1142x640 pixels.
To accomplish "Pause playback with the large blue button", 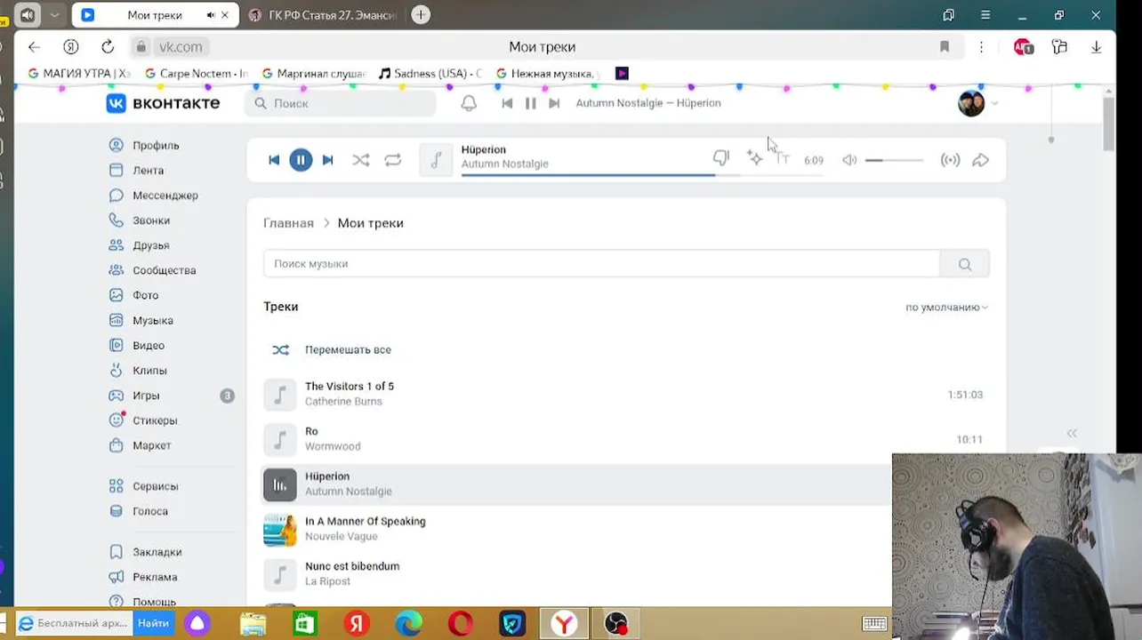I will point(301,160).
